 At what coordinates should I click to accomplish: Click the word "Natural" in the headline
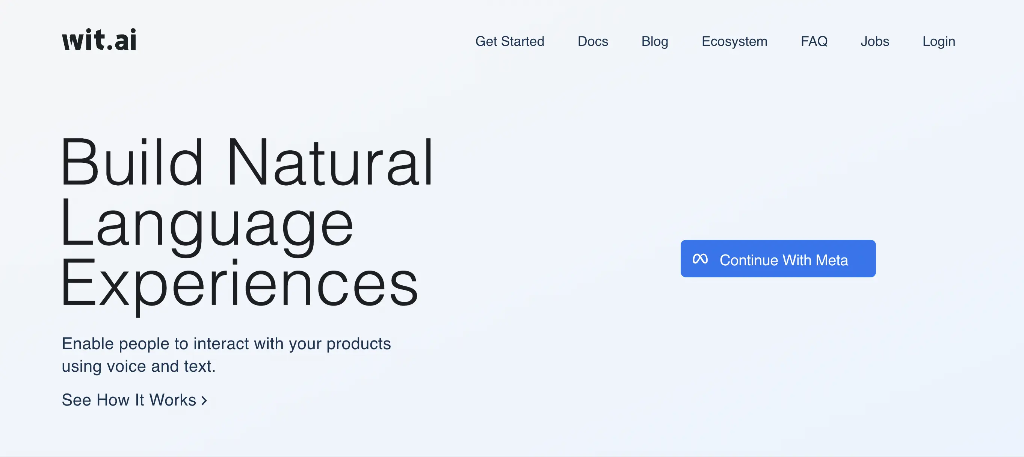[x=330, y=162]
